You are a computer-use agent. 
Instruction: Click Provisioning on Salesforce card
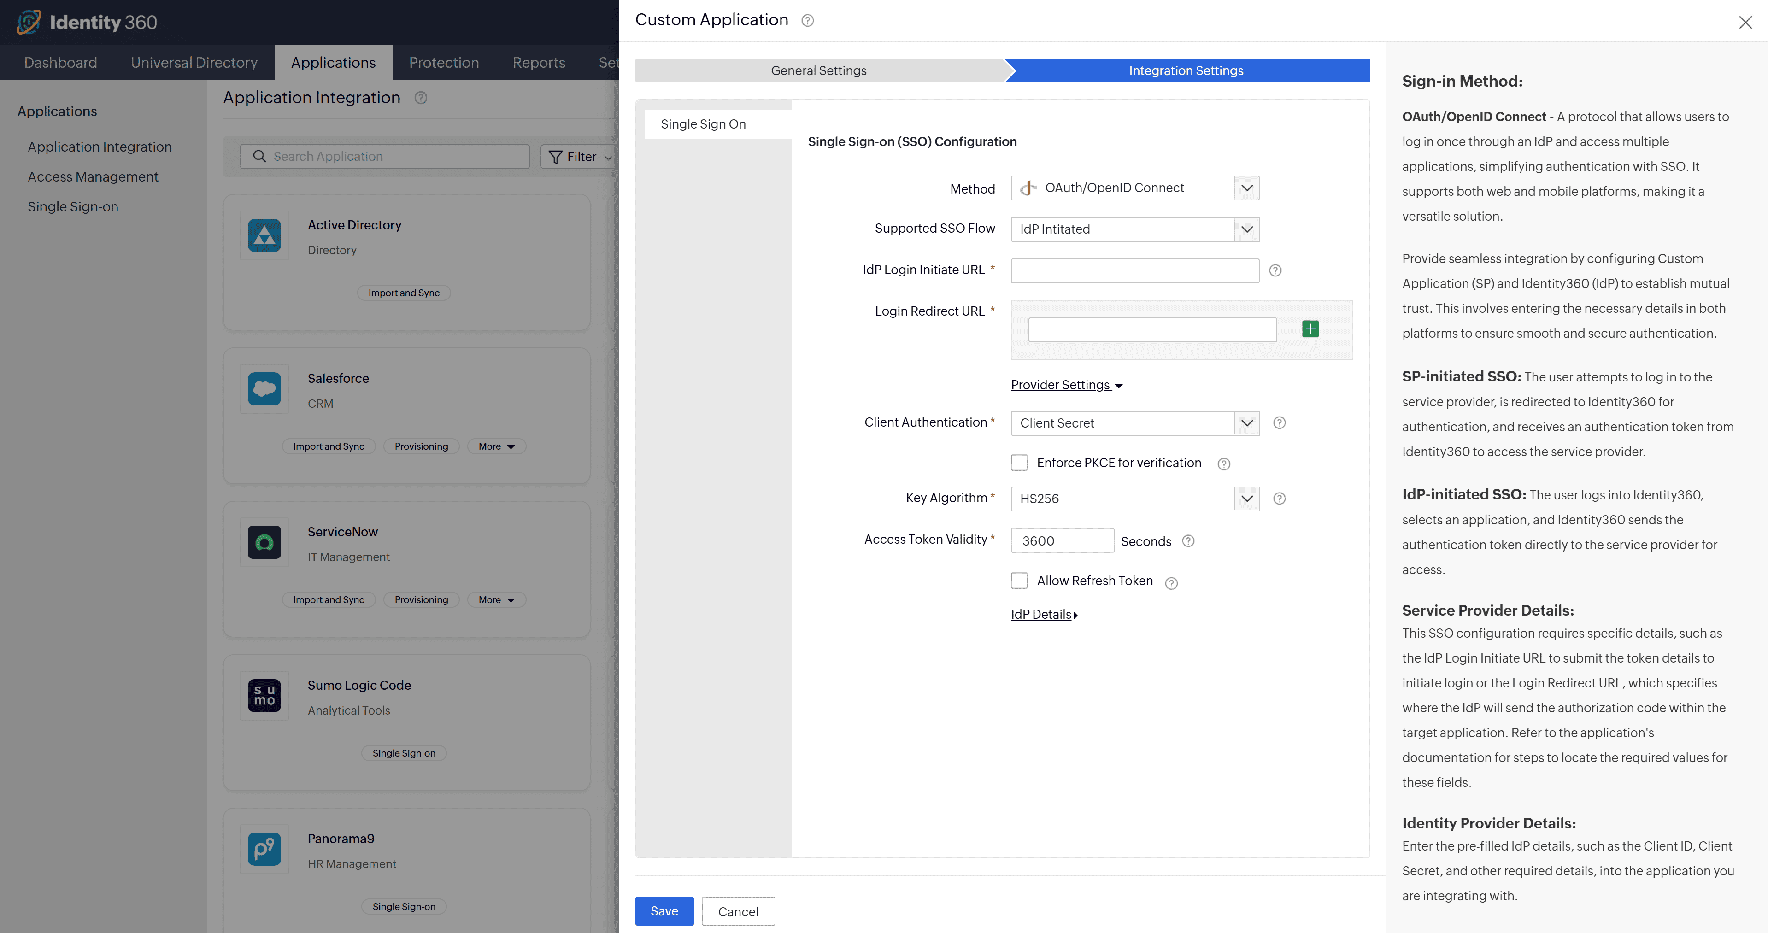tap(422, 446)
